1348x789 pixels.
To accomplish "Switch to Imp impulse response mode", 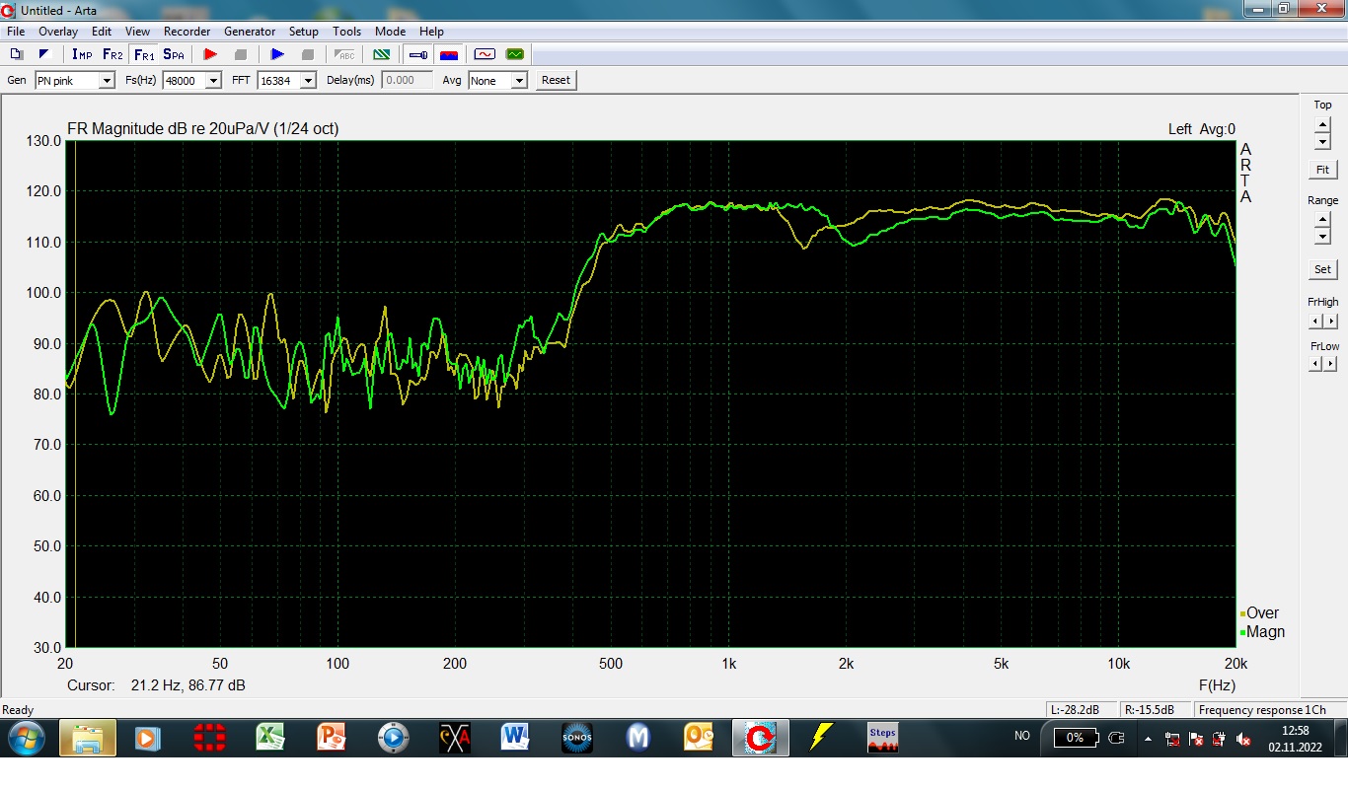I will pyautogui.click(x=82, y=54).
